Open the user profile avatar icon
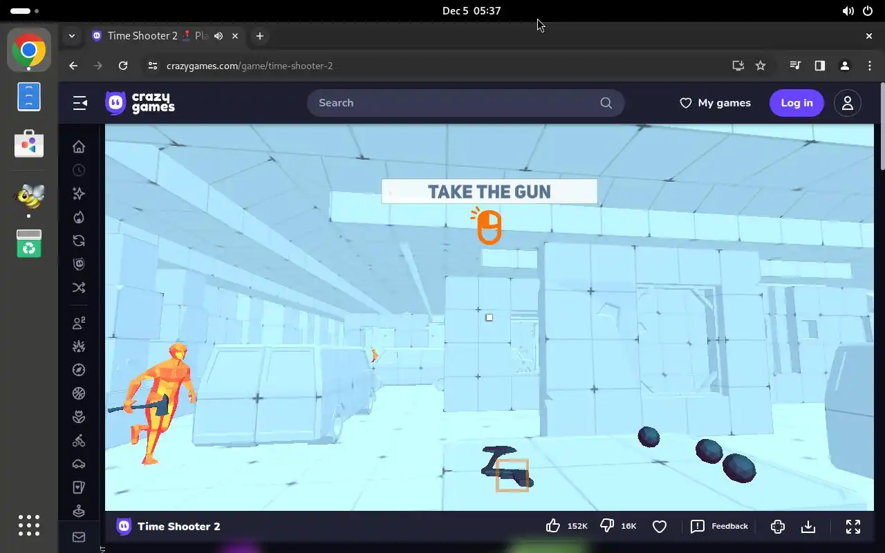Viewport: 885px width, 553px height. 847,103
